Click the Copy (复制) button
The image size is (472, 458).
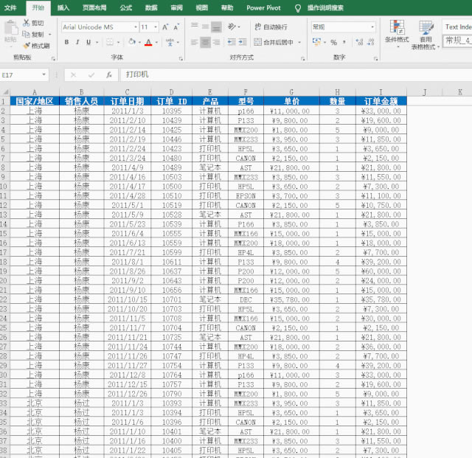click(x=33, y=35)
